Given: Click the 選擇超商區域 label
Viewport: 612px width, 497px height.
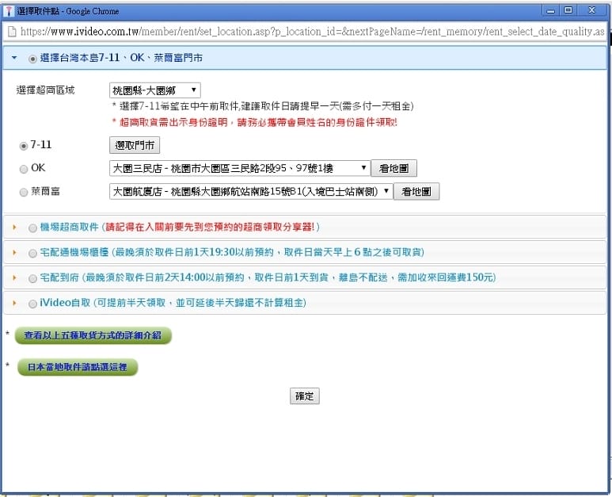Looking at the screenshot, I should [45, 90].
